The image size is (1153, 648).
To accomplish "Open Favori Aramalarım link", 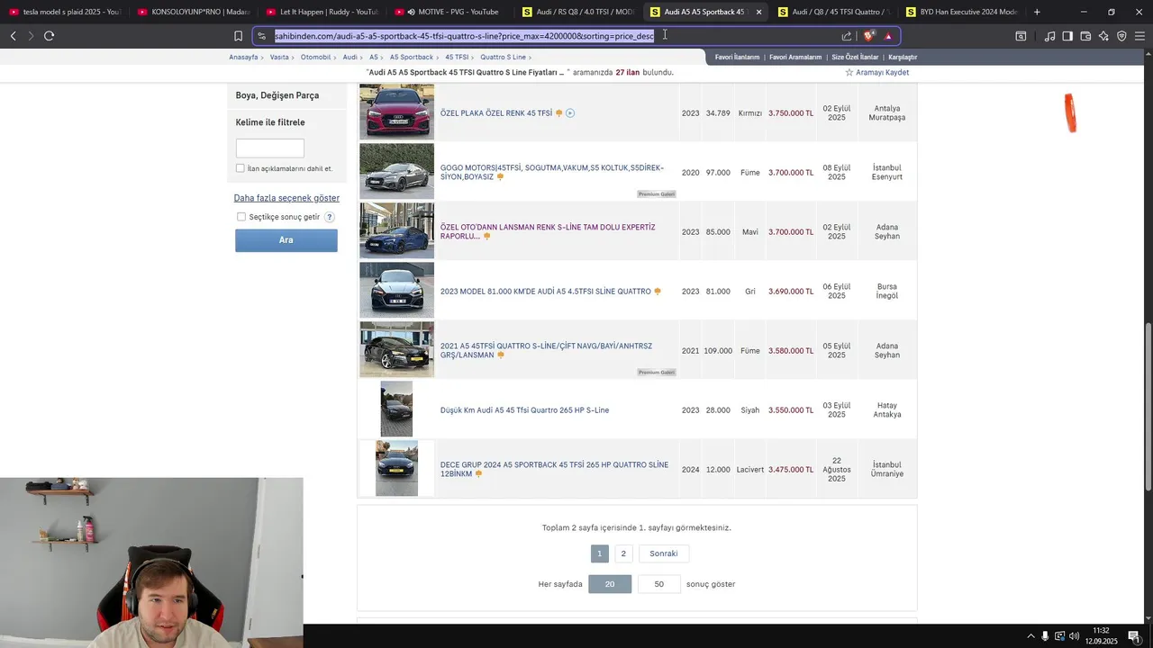I will (795, 57).
